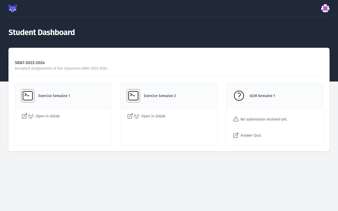Image resolution: width=338 pixels, height=211 pixels.
Task: Open the user avatar in the top-right corner
Action: [x=325, y=8]
